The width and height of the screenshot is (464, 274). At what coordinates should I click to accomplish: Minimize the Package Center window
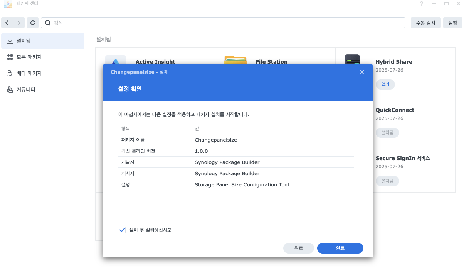pos(434,4)
